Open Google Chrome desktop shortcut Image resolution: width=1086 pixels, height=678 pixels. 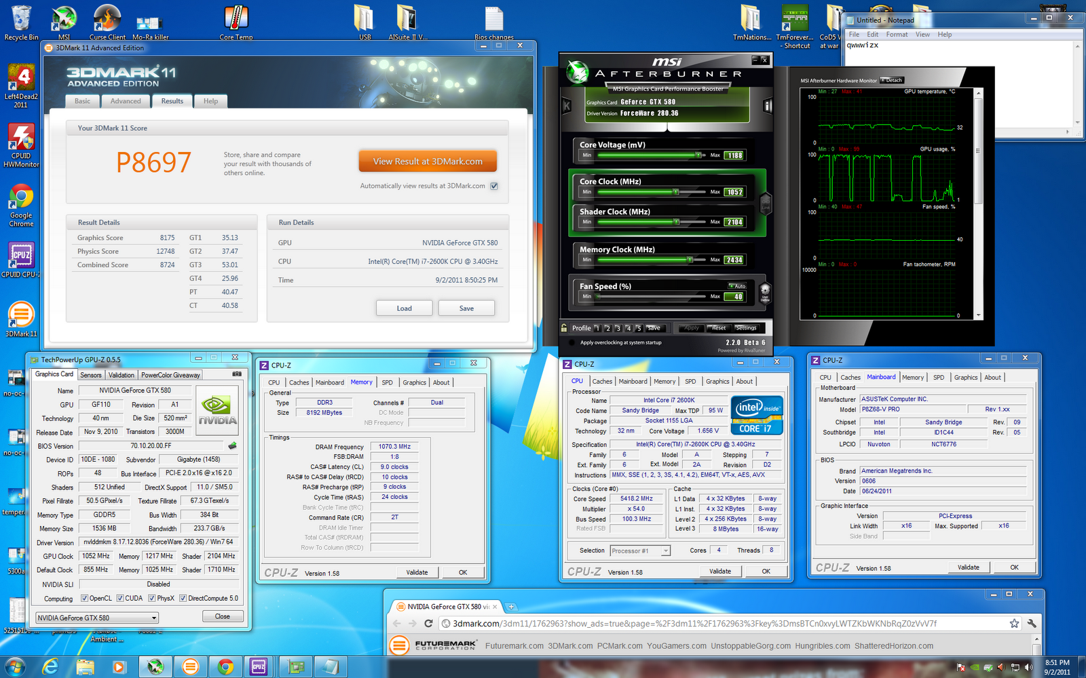(21, 205)
